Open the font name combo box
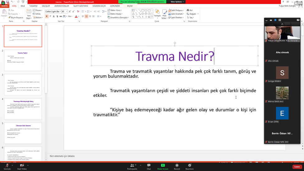304x171 pixels. 53,12
